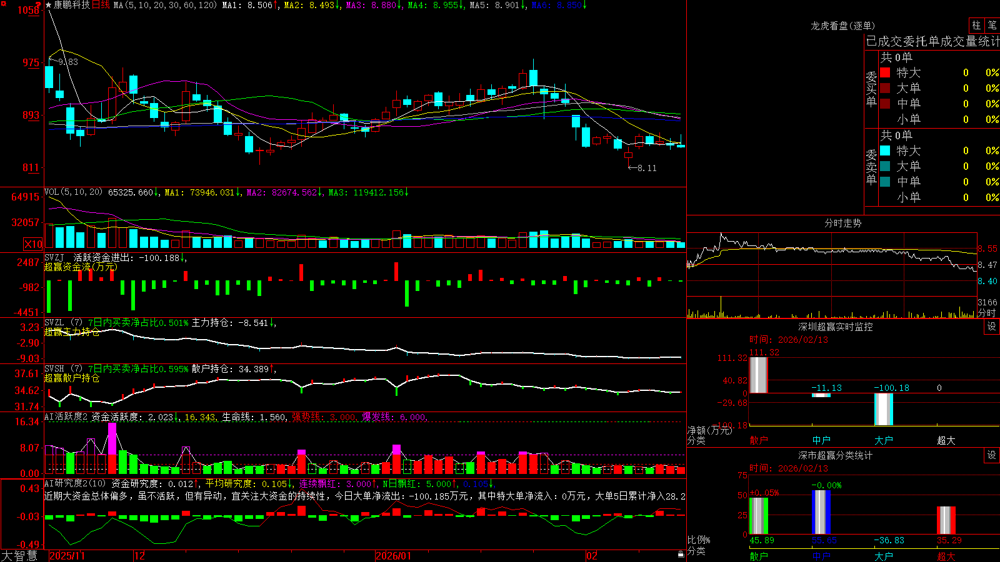Viewport: 1000px width, 562px height.
Task: Click the 委买单 vertical label
Action: point(871,89)
